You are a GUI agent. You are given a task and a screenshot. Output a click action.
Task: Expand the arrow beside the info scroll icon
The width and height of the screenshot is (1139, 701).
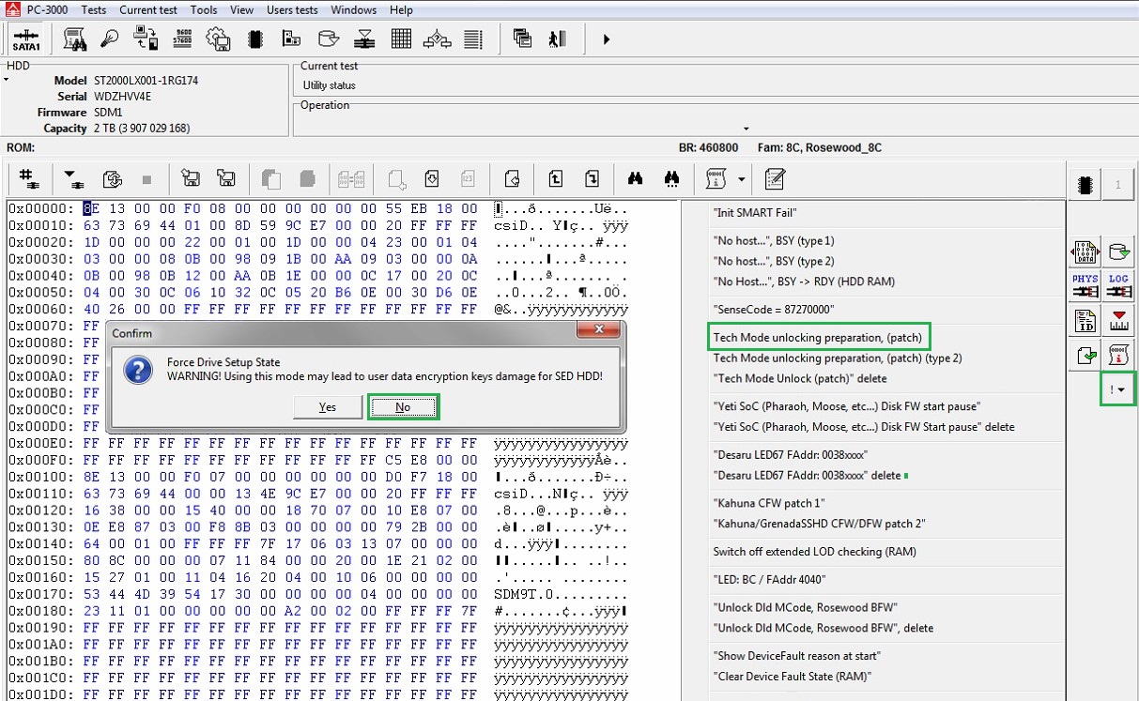pos(742,178)
